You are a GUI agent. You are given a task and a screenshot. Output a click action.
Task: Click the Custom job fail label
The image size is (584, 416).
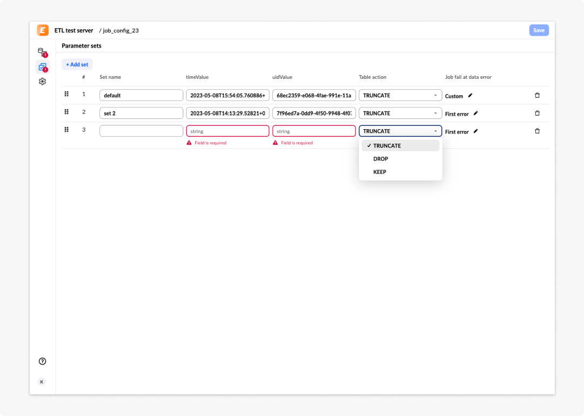454,96
